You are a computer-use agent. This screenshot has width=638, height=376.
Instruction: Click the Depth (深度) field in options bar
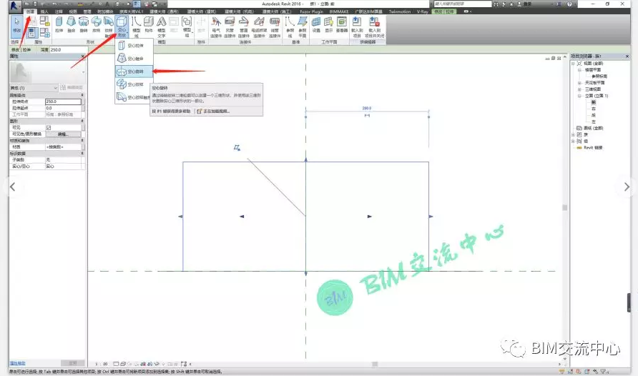[x=67, y=49]
